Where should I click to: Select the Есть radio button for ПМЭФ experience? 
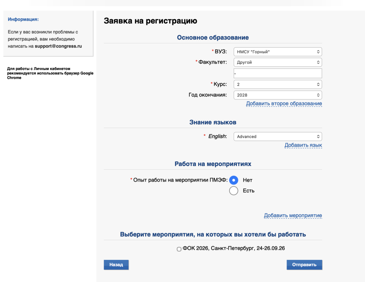(x=234, y=191)
